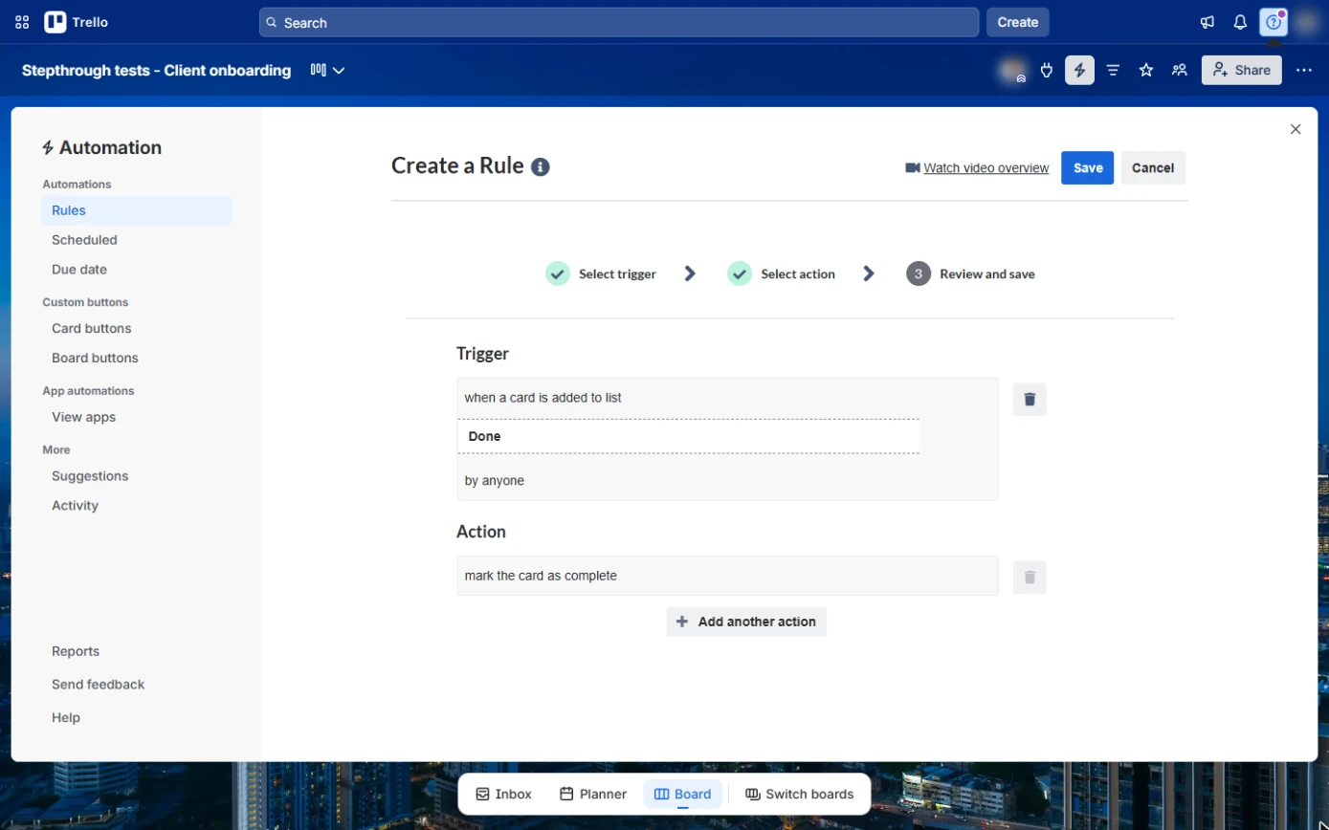Click the Create button in header

click(x=1017, y=22)
